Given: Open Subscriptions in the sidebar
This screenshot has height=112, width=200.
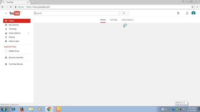Looking at the screenshot, I should pos(17,33).
